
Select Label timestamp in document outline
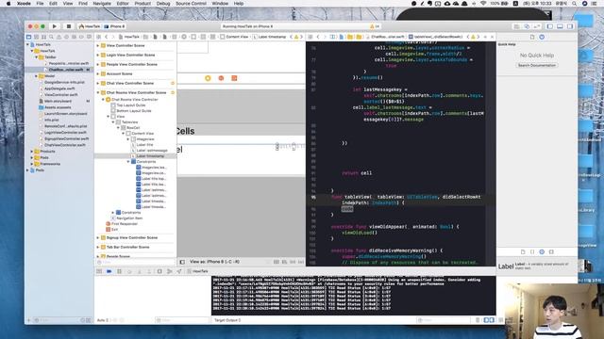click(150, 156)
